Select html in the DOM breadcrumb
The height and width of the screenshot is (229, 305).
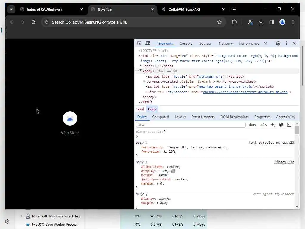tap(140, 109)
